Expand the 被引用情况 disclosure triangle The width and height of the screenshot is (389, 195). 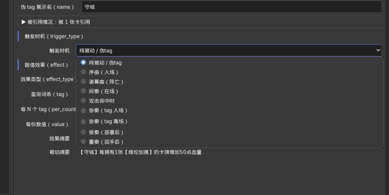pyautogui.click(x=24, y=22)
